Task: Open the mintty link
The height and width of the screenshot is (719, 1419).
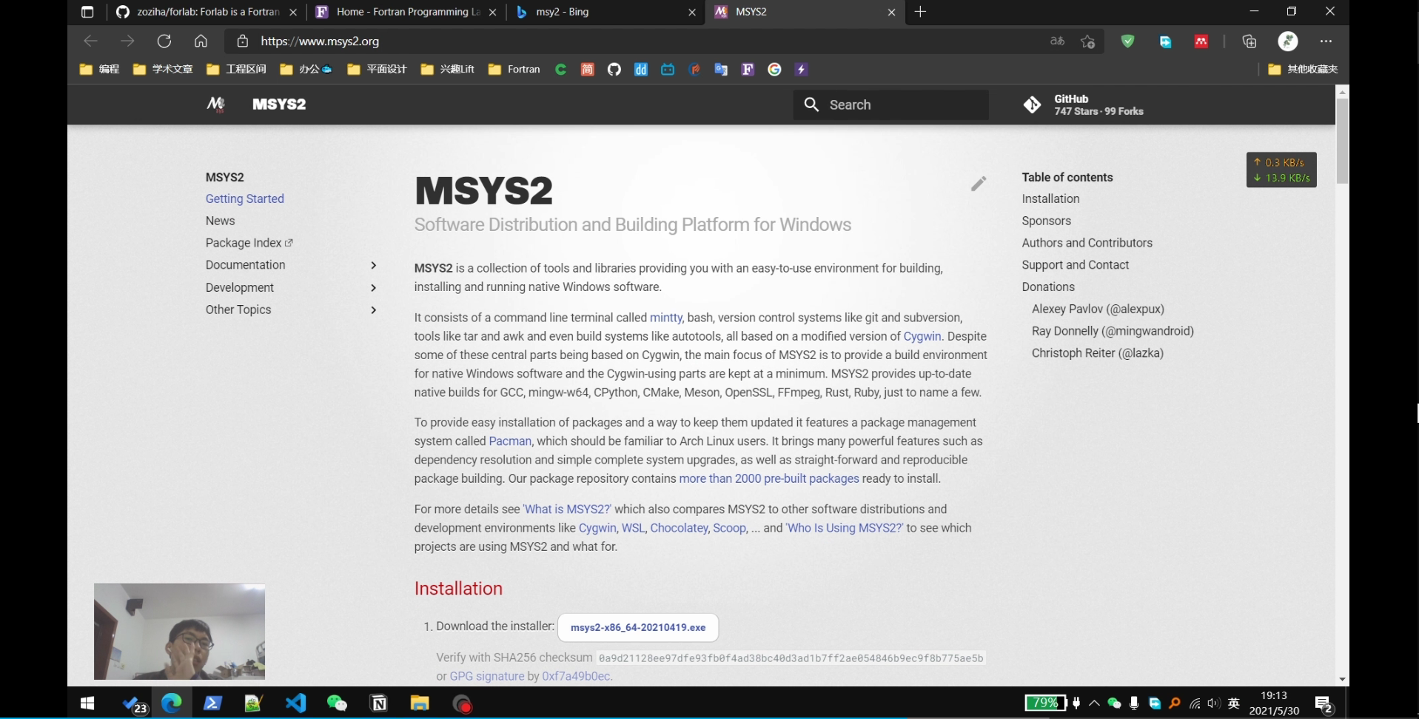Action: 665,318
